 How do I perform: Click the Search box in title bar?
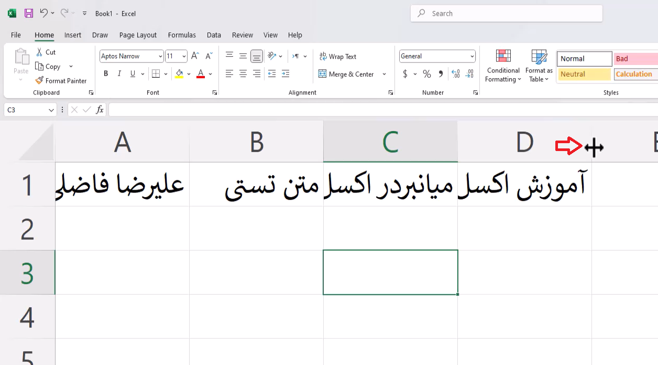point(506,14)
